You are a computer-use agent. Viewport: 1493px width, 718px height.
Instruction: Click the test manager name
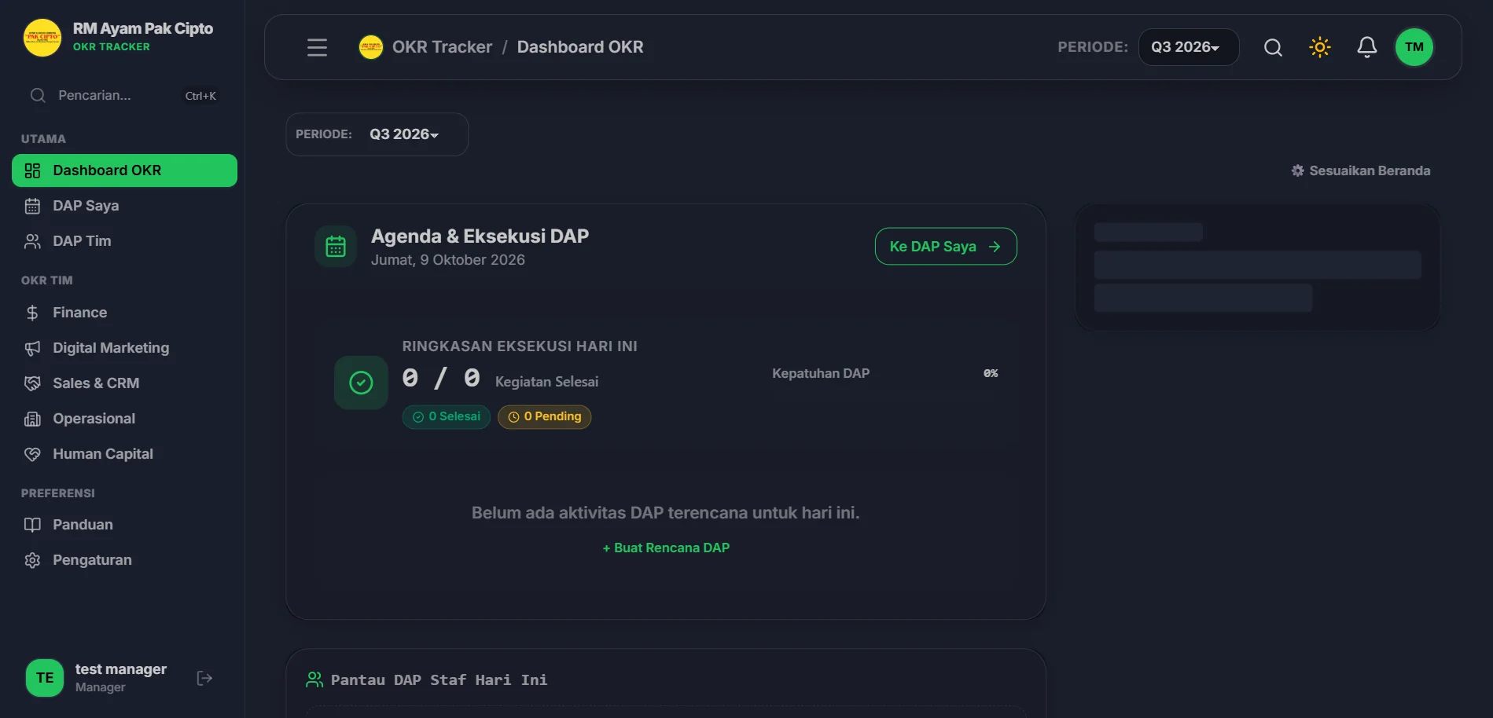121,669
